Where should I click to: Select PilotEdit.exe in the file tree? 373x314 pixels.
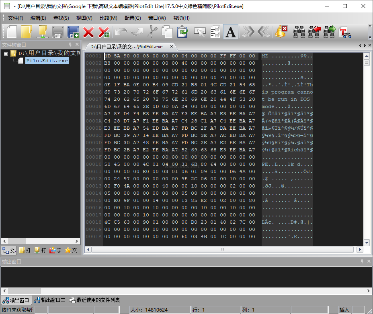pos(47,61)
